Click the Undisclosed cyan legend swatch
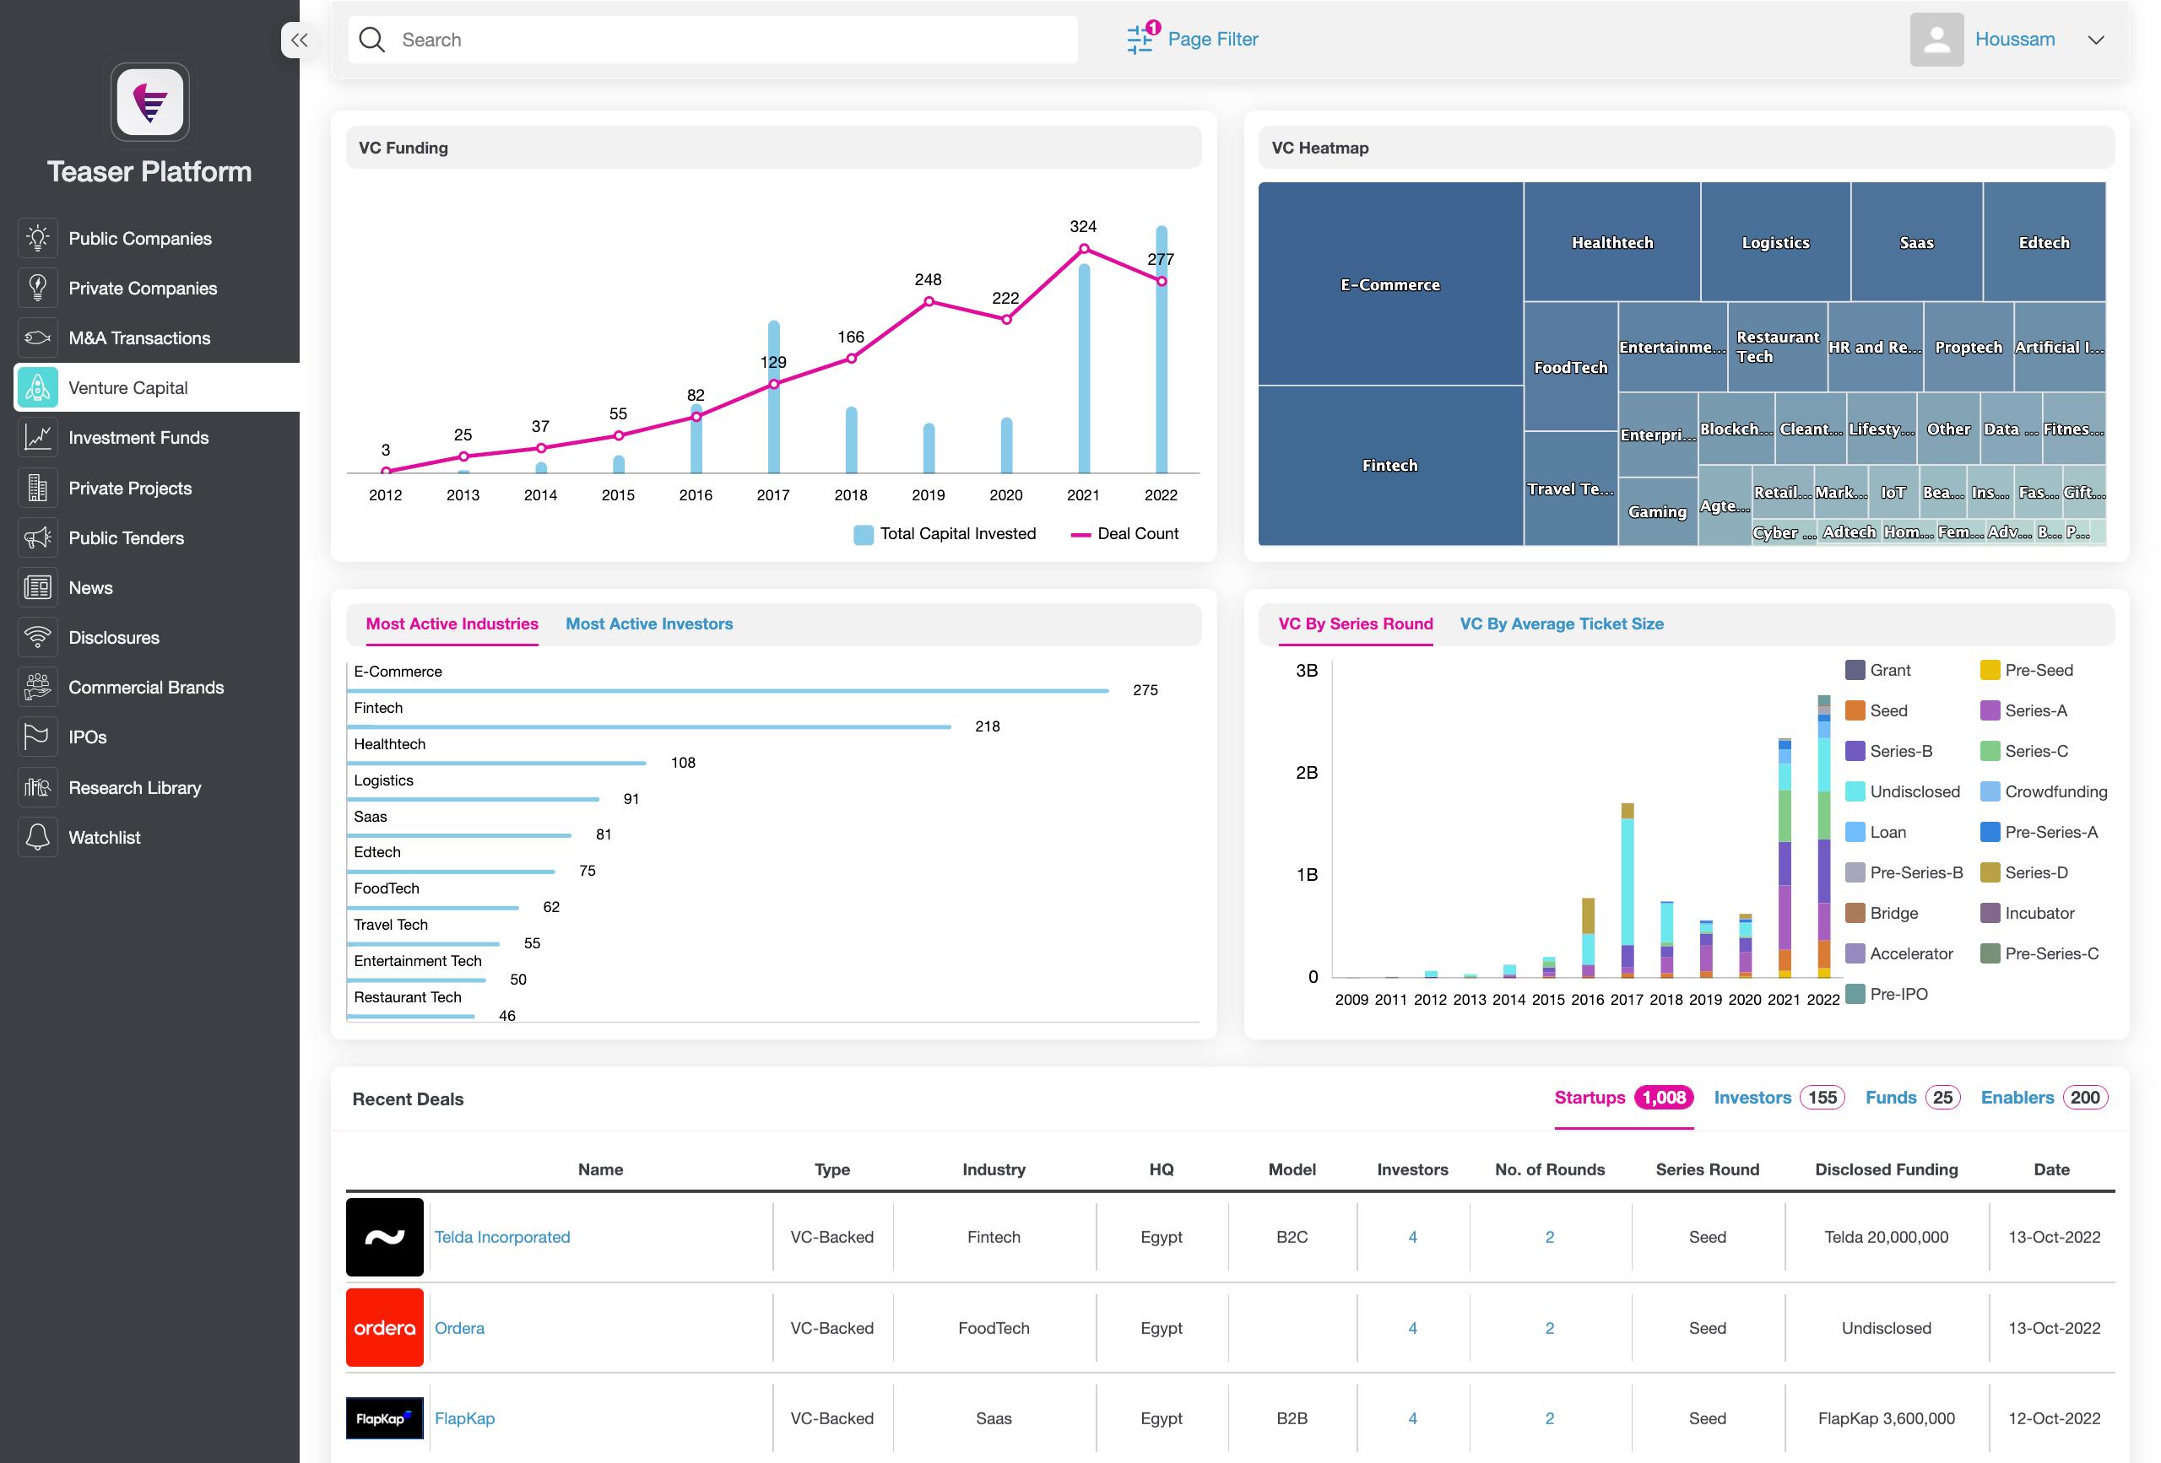The width and height of the screenshot is (2161, 1463). (x=1855, y=792)
